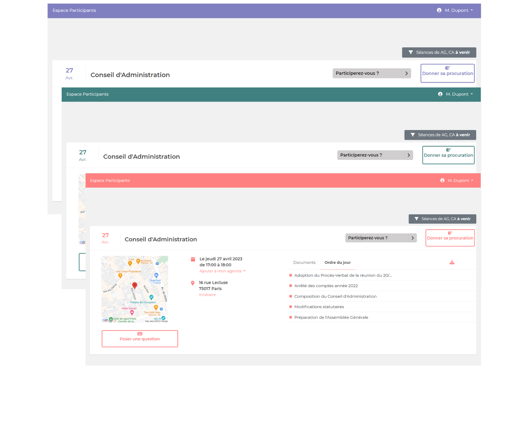Click the pointing hand icon in the coral procuration button
529x421 pixels.
pos(450,233)
